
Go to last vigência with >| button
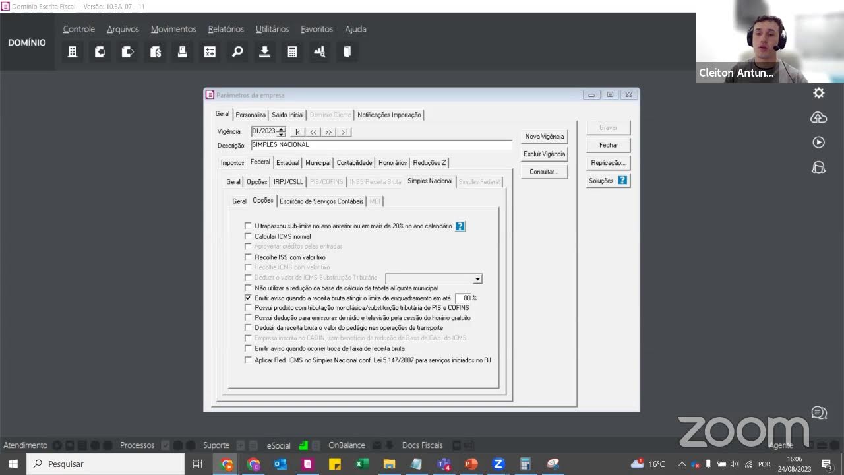[344, 132]
